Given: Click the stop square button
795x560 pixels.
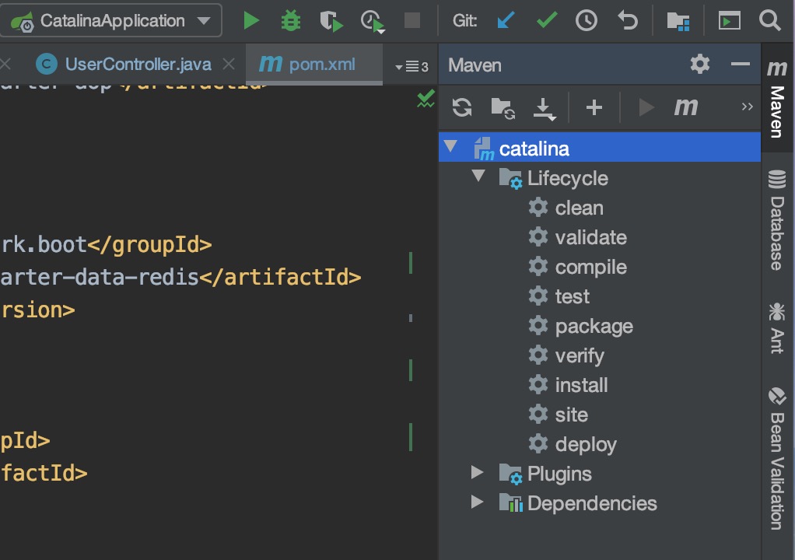Looking at the screenshot, I should (412, 21).
